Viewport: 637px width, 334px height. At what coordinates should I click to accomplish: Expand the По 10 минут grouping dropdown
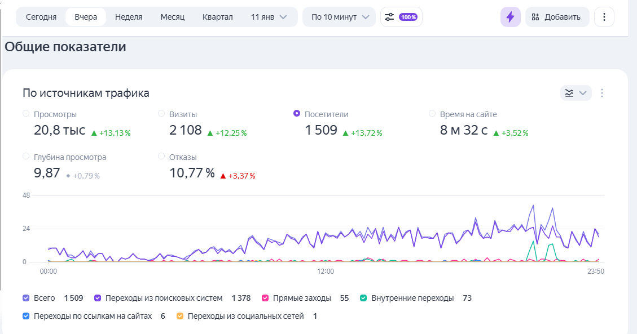[339, 17]
